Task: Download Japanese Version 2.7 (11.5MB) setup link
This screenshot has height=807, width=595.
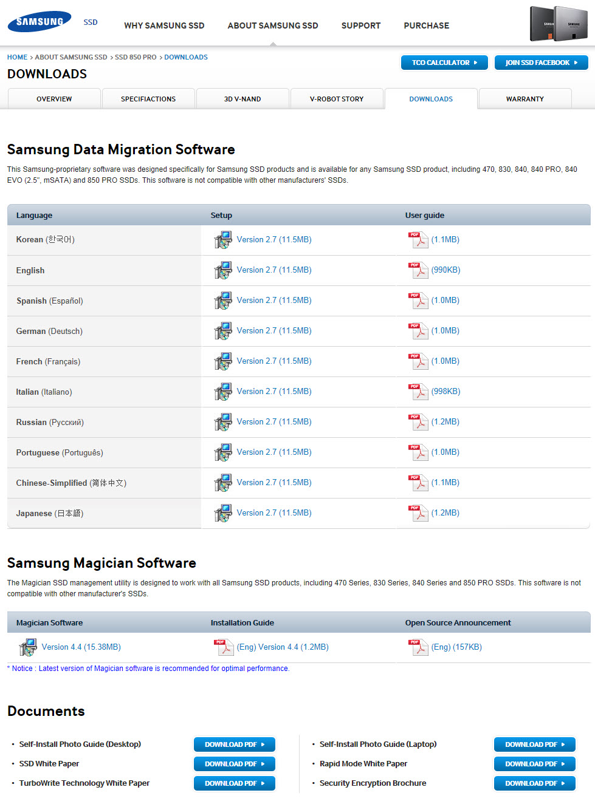Action: click(x=274, y=513)
